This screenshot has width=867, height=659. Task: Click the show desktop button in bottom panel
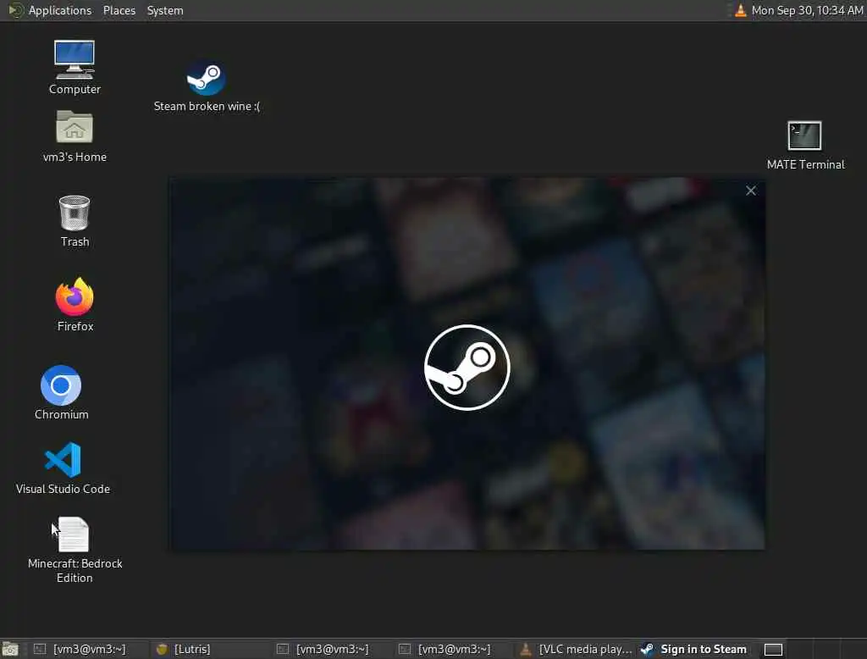coord(10,649)
